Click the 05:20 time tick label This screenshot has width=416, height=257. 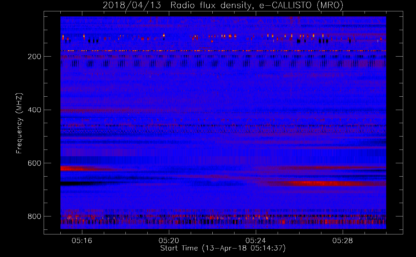click(x=169, y=241)
